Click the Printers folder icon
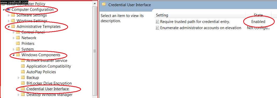The image size is (277, 98). (x=18, y=43)
